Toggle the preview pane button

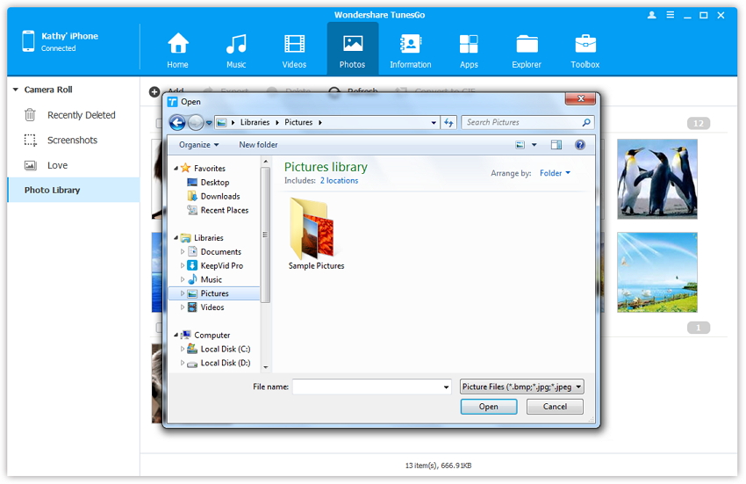pyautogui.click(x=556, y=145)
